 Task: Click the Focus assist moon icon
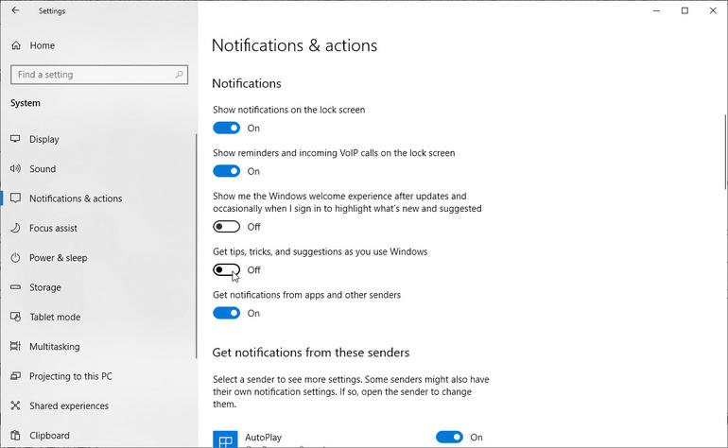[15, 228]
